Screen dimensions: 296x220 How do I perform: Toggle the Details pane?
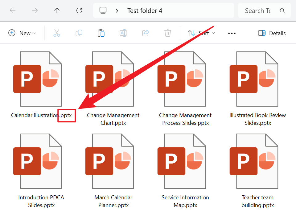click(272, 33)
